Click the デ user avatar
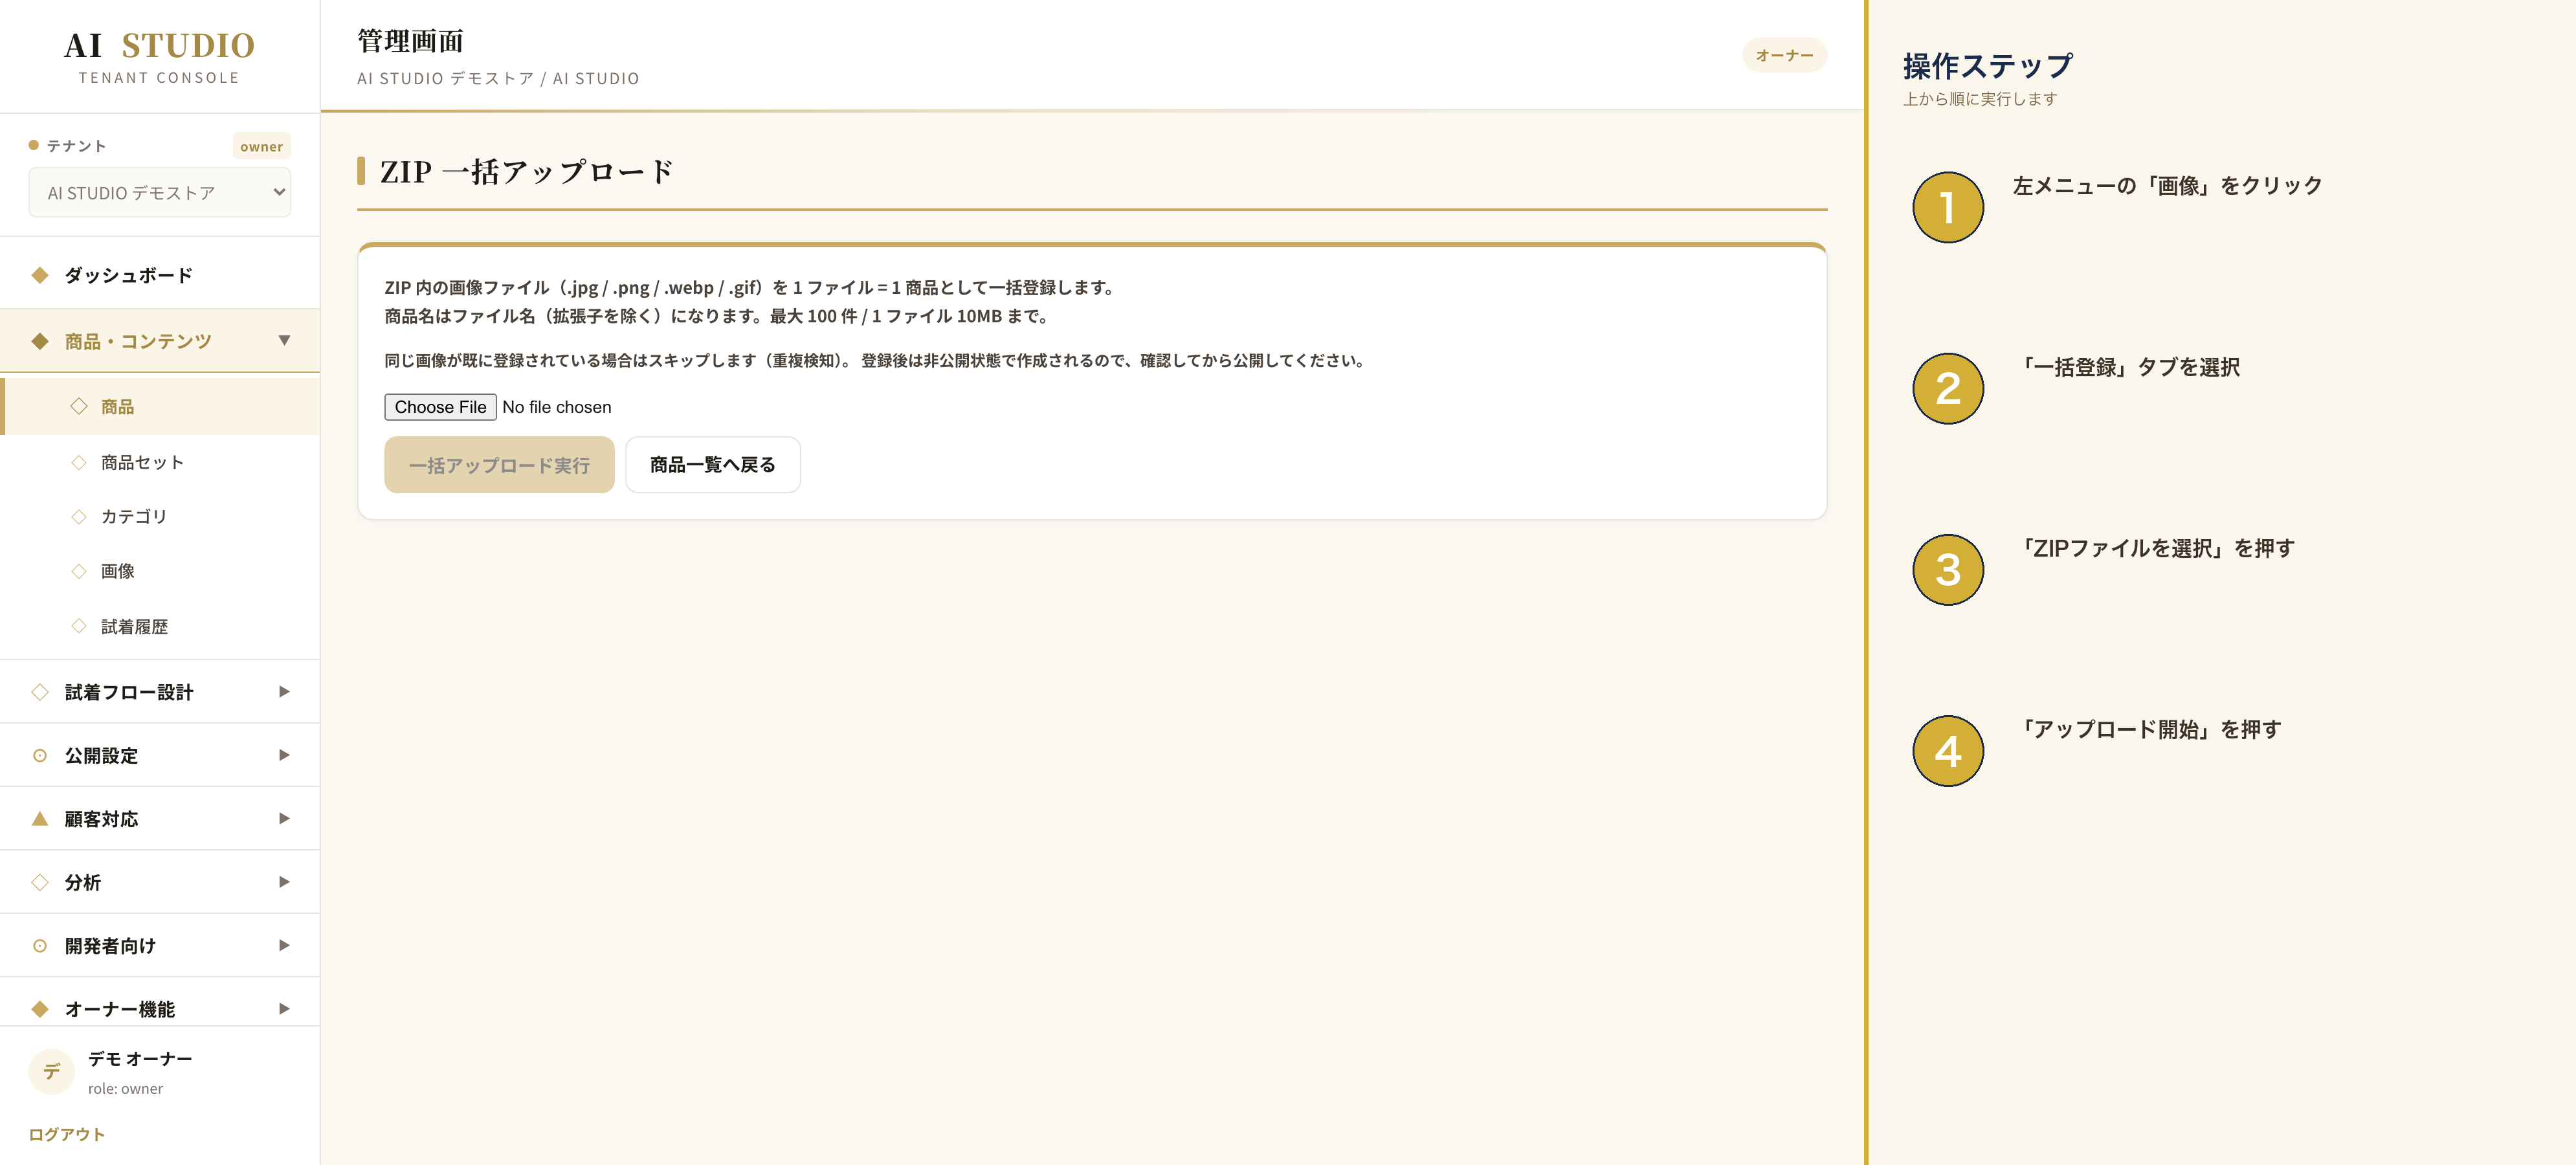 pyautogui.click(x=51, y=1071)
